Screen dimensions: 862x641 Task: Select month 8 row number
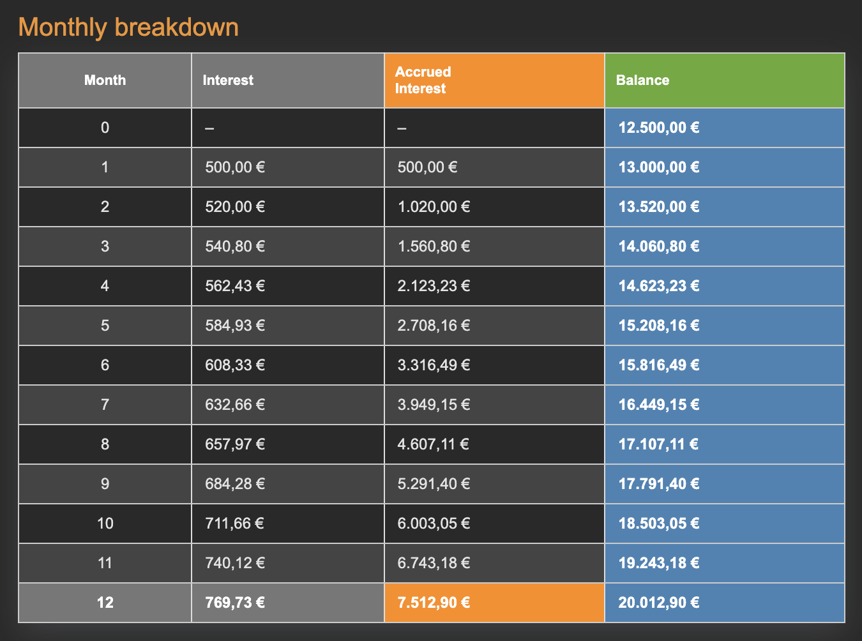click(x=105, y=444)
